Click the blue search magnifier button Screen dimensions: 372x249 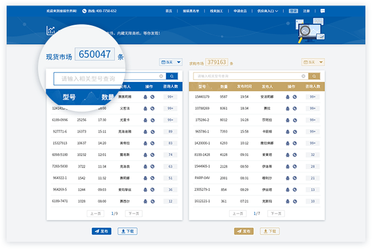point(172,76)
